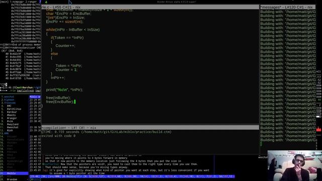Click the [main] tmux session label
322x181 pixels.
coord(5,2)
